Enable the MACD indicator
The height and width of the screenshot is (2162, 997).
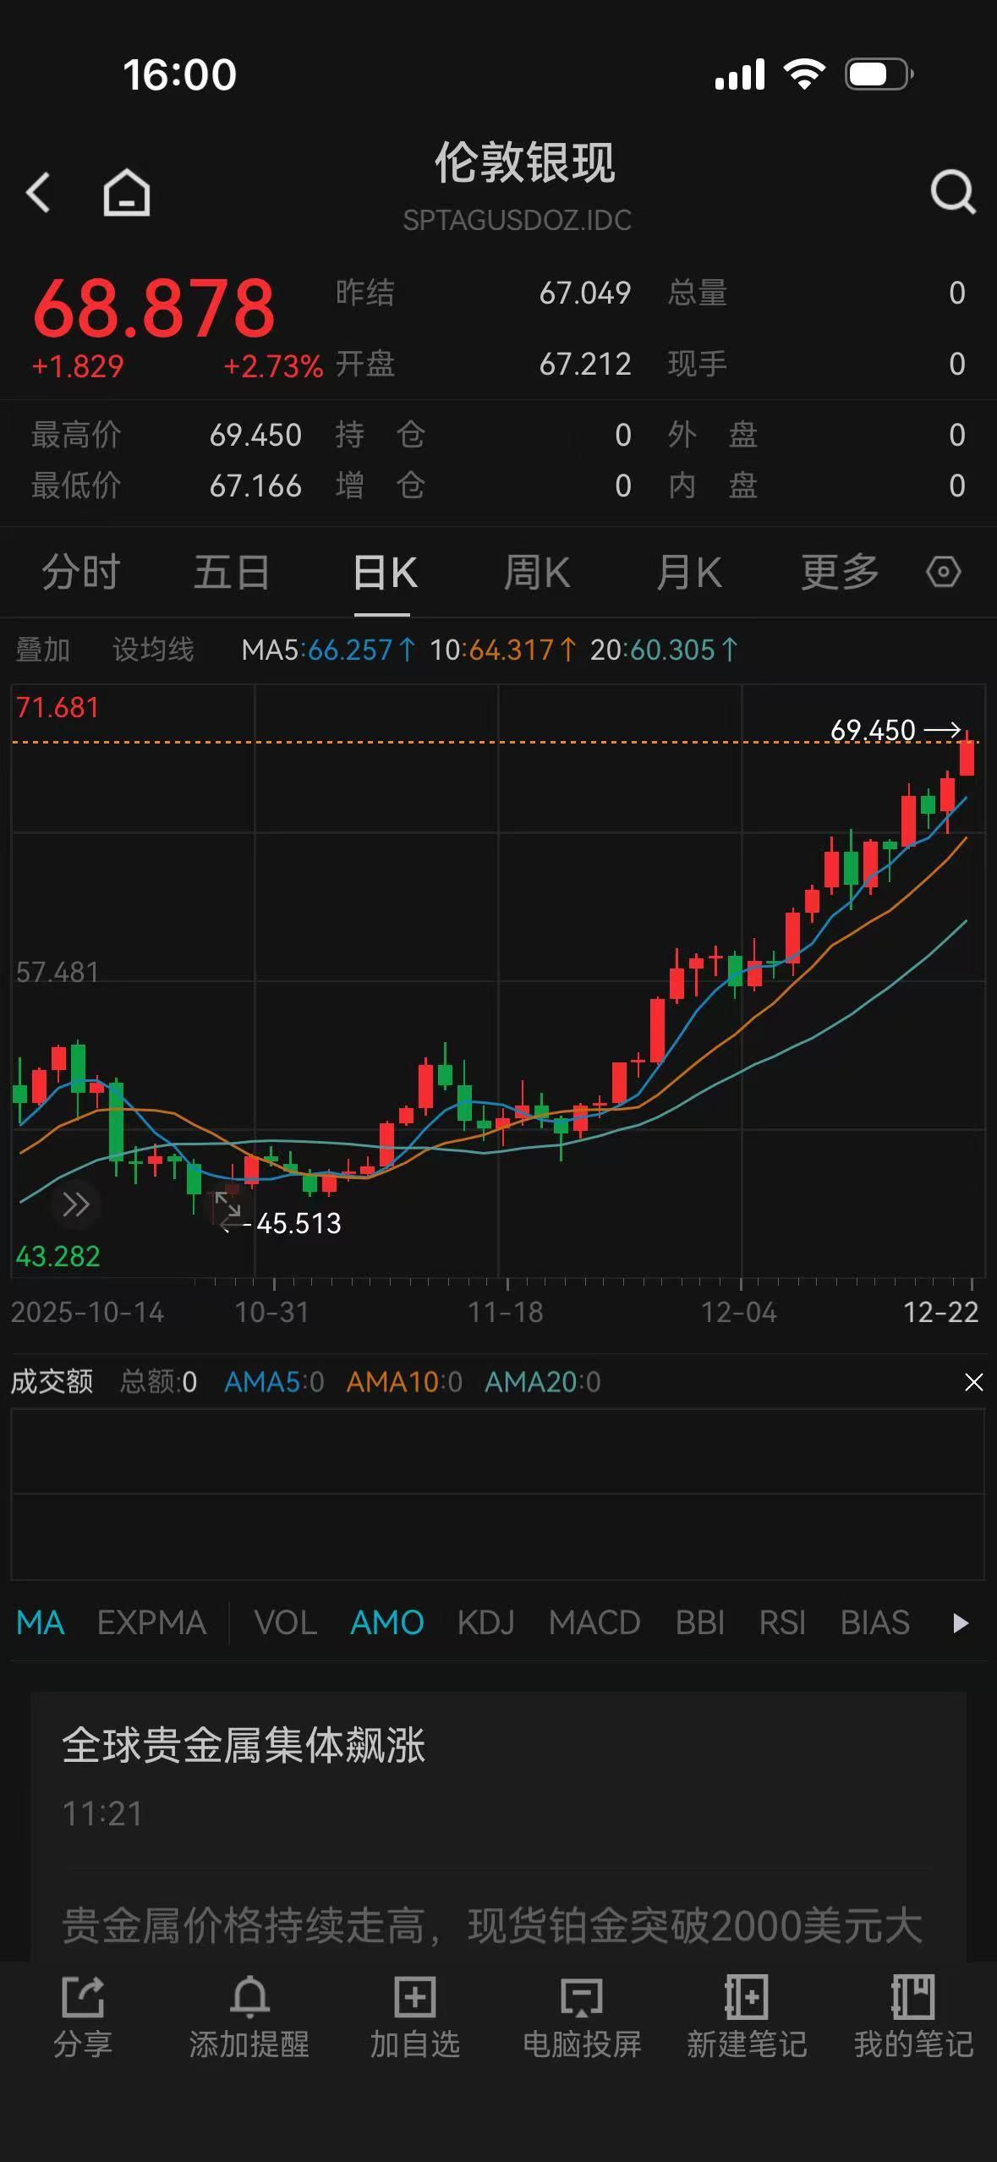tap(594, 1622)
